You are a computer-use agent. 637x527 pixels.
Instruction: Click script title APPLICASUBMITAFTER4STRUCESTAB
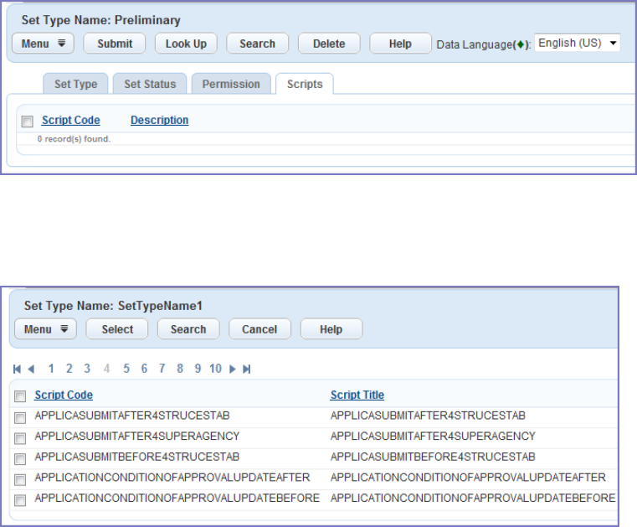tap(428, 416)
